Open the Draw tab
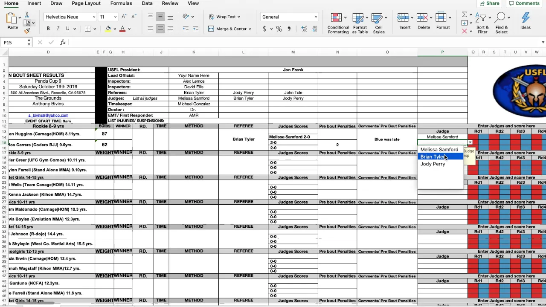Screen dimensions: 546x307 tap(56, 3)
